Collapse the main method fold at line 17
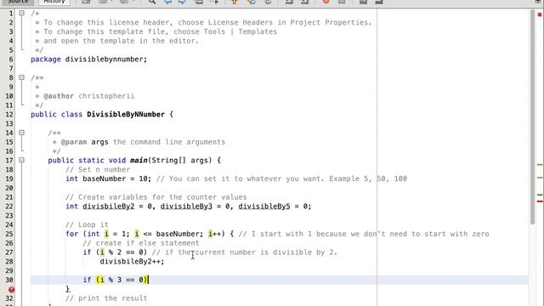The image size is (544, 306). tap(21, 160)
